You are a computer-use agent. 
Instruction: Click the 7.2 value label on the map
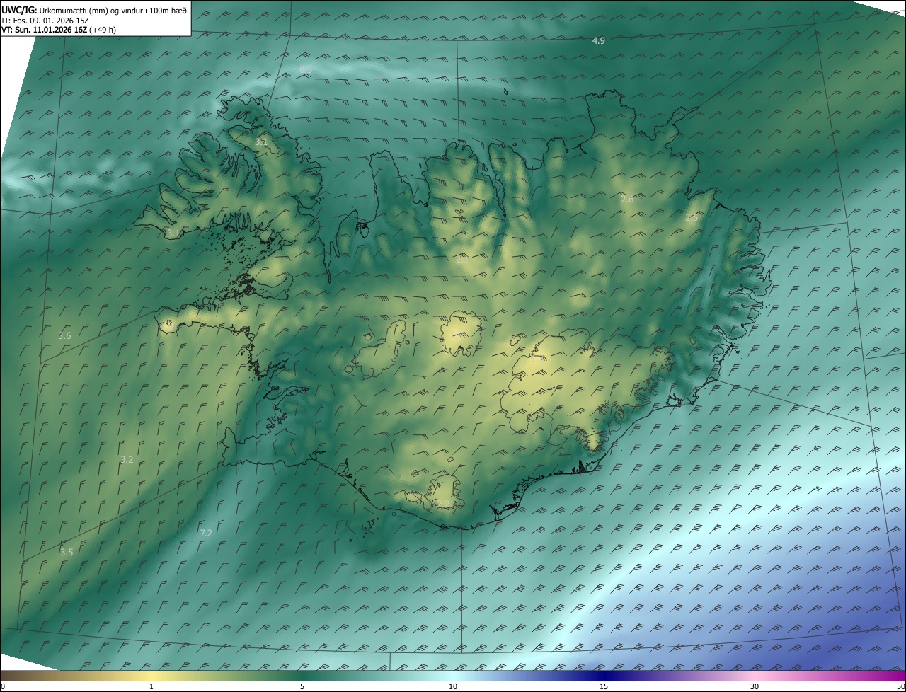[x=206, y=533]
